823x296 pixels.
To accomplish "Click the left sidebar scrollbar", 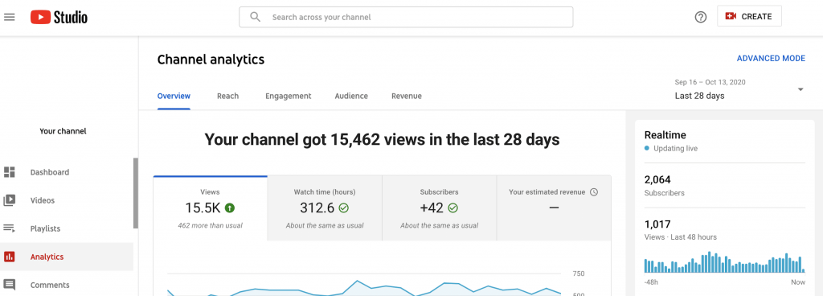I will tap(135, 193).
